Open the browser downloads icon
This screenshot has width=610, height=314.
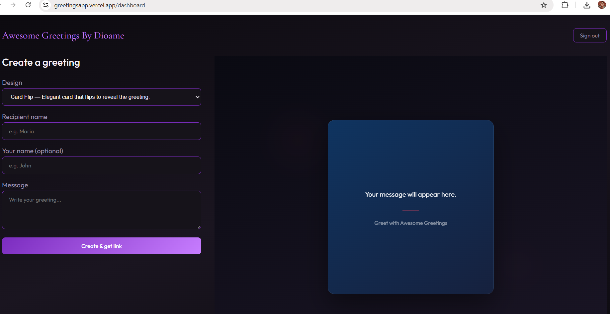[x=587, y=5]
